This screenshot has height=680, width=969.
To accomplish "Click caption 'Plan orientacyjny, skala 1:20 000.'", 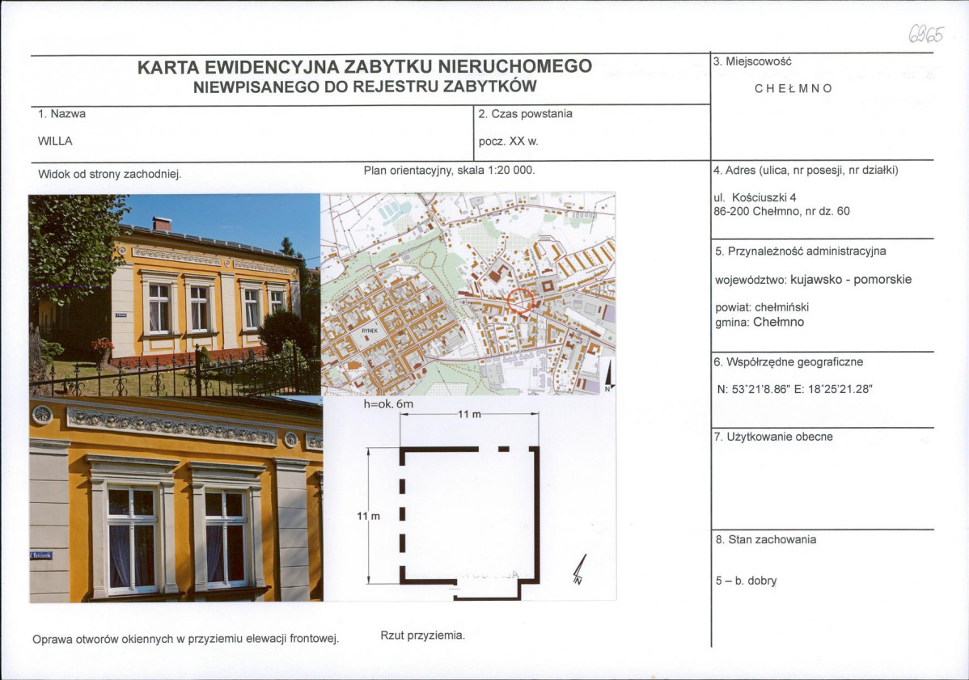I will point(449,170).
